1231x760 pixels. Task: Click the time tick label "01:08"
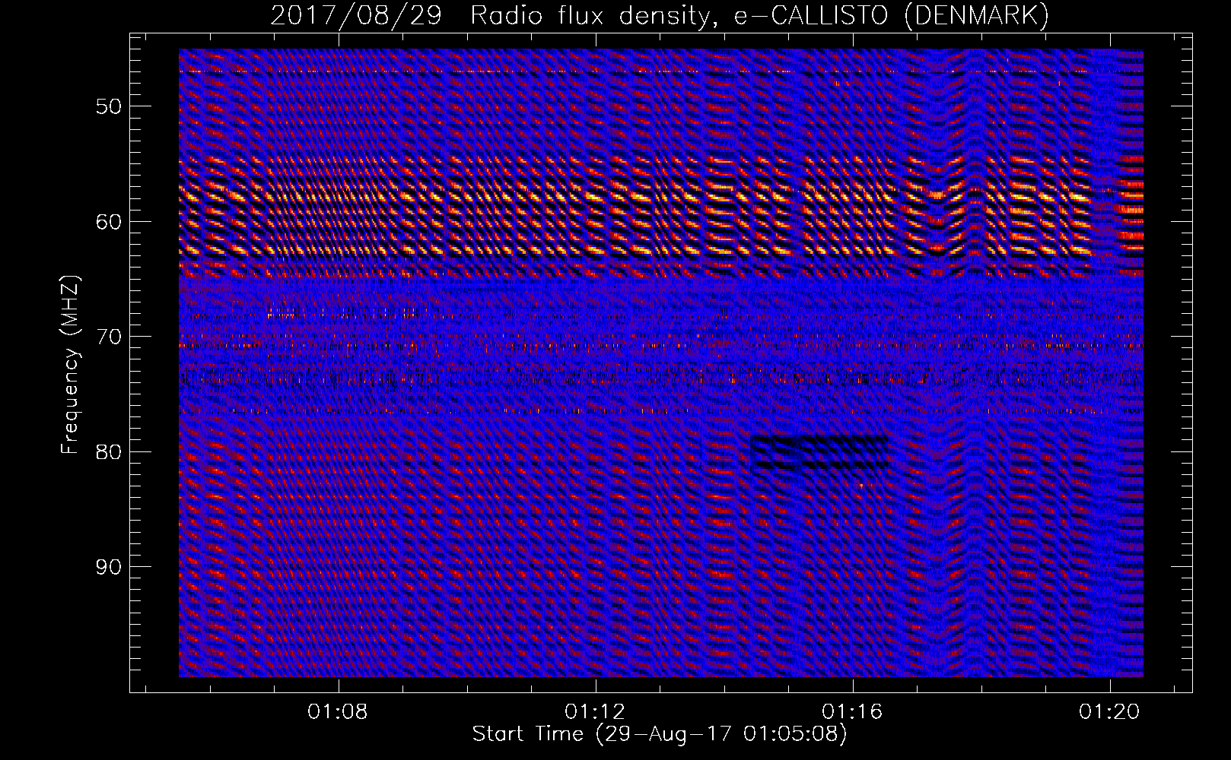coord(338,711)
